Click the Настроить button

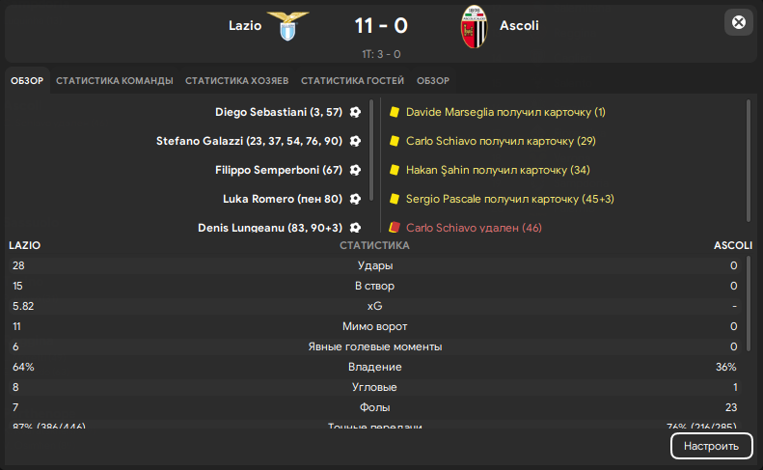tap(712, 446)
